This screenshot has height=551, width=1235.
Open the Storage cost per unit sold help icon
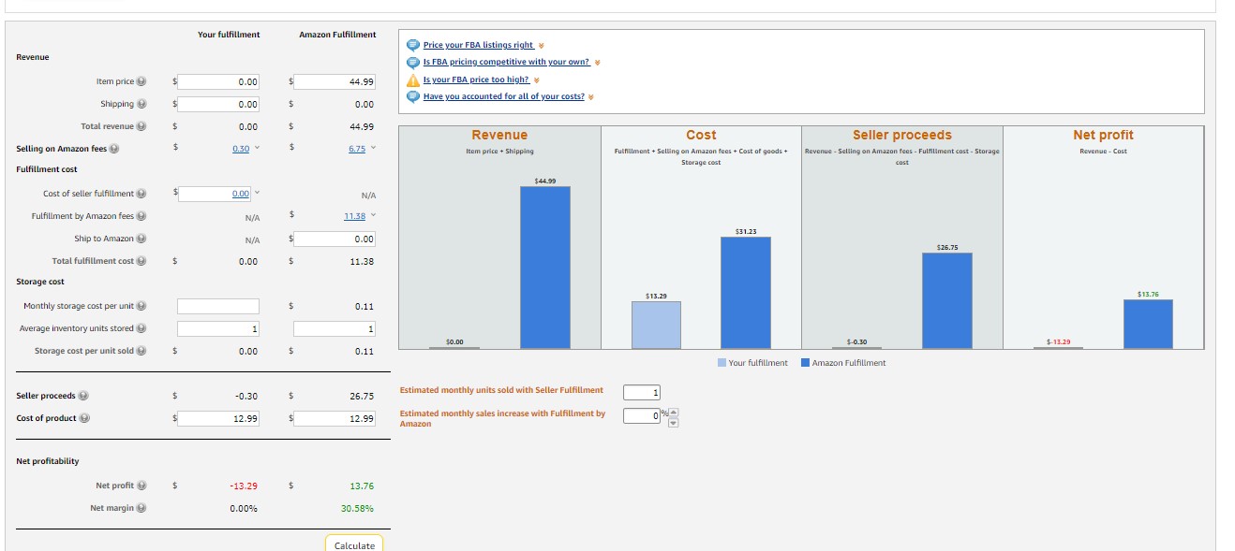tap(142, 351)
